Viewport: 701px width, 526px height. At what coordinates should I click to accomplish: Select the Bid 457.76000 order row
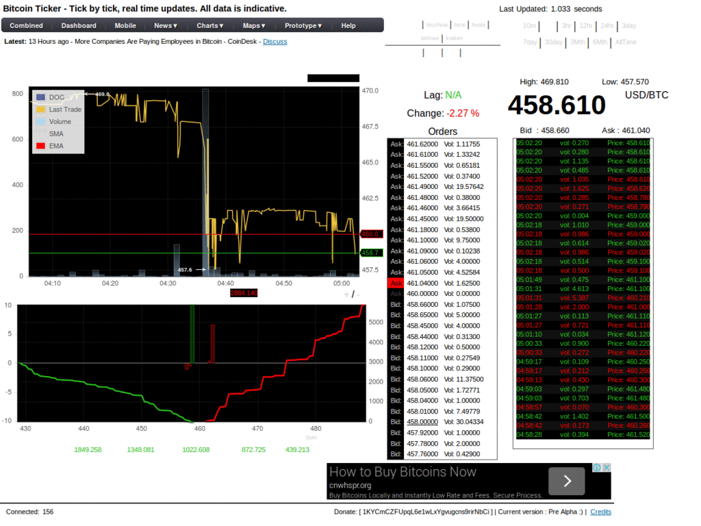pos(442,454)
